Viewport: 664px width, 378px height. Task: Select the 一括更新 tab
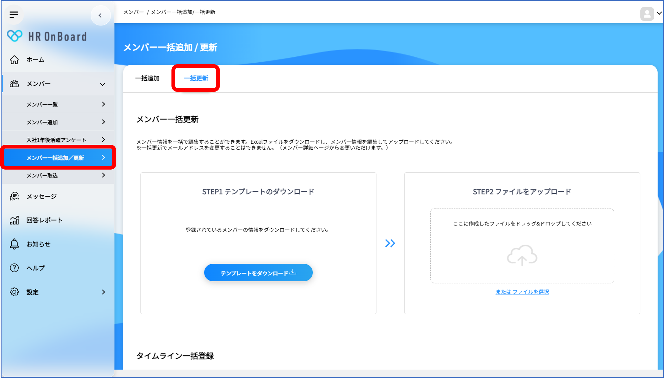point(196,78)
